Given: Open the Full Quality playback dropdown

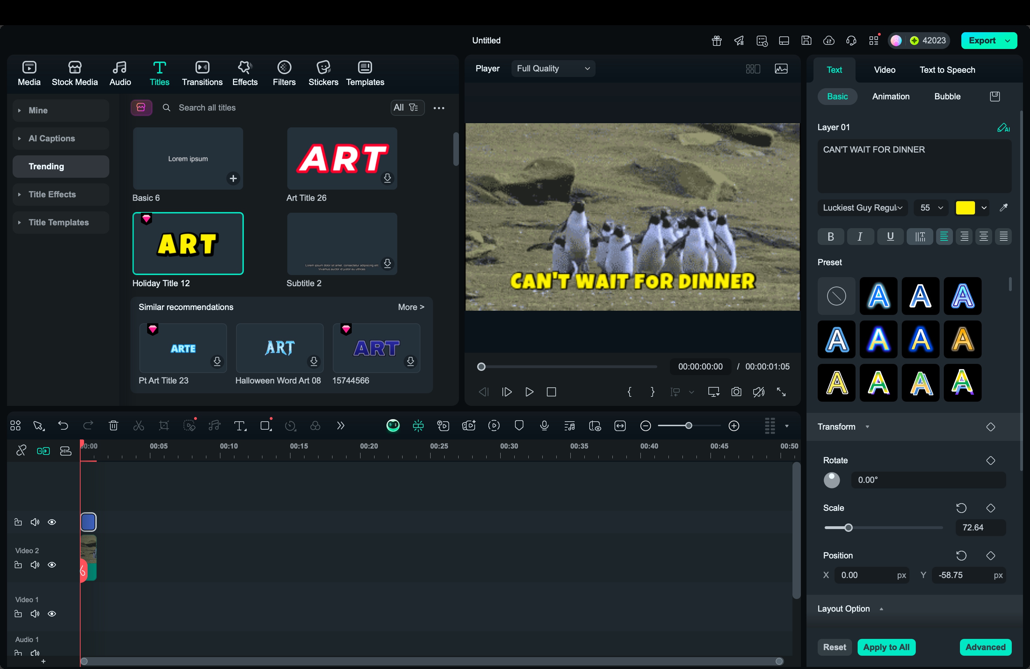Looking at the screenshot, I should click(x=553, y=68).
